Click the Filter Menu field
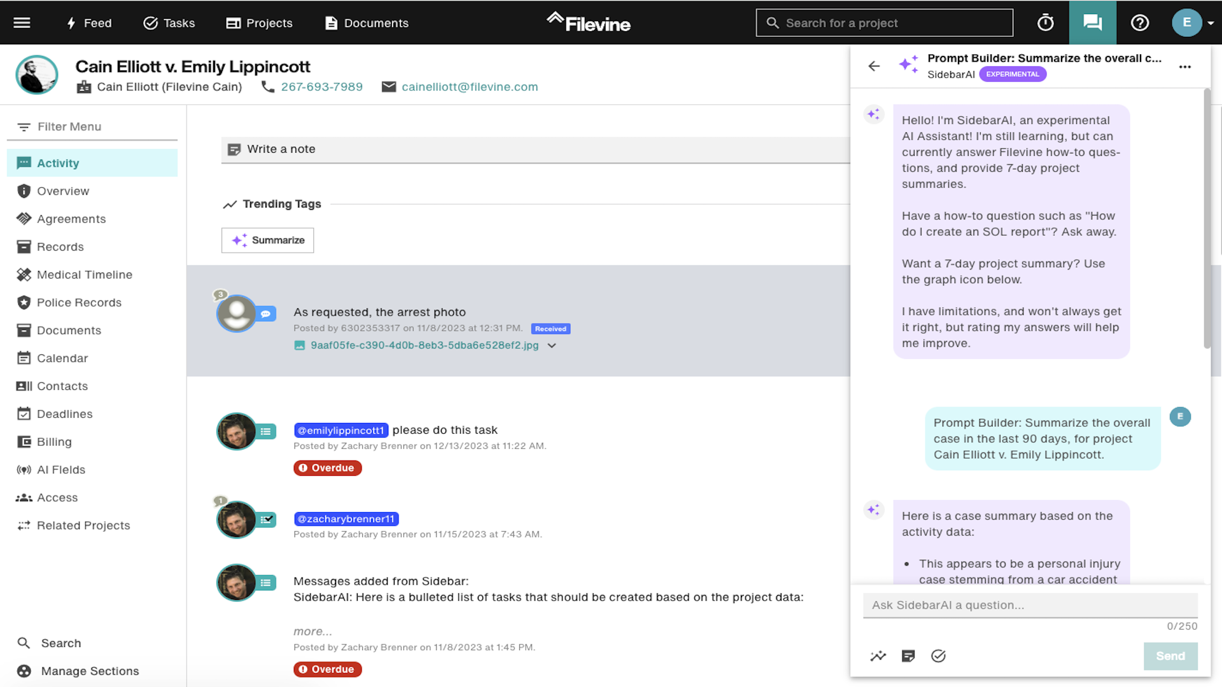1222x687 pixels. pyautogui.click(x=92, y=127)
